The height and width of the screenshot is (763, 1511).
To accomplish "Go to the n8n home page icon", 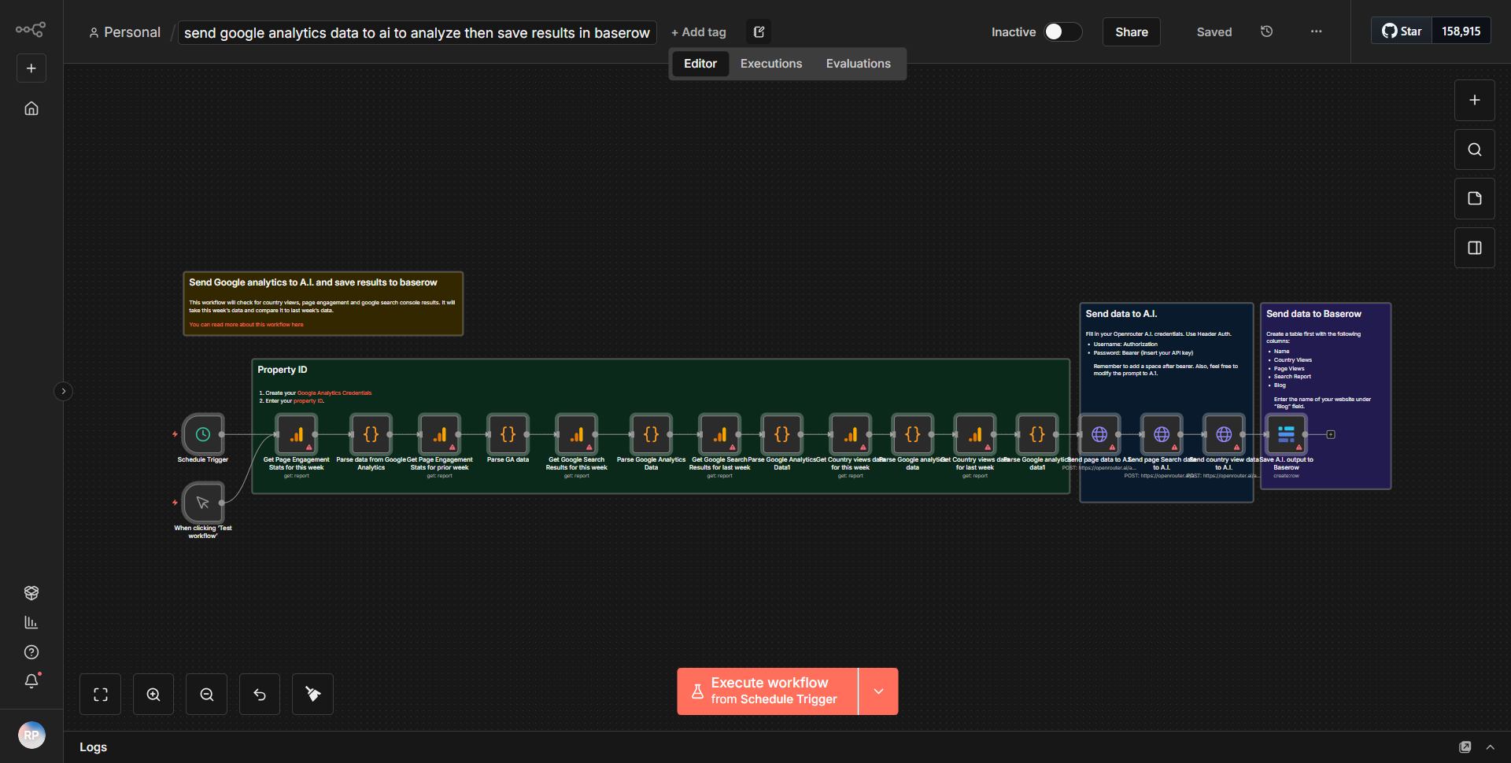I will pyautogui.click(x=31, y=109).
